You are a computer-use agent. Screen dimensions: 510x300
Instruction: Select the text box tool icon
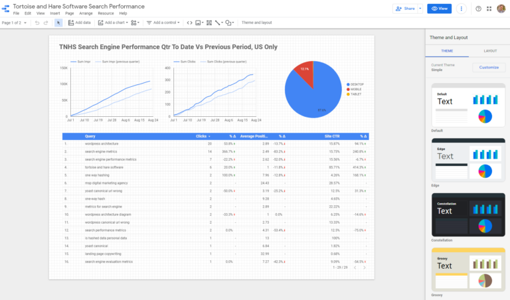[209, 23]
